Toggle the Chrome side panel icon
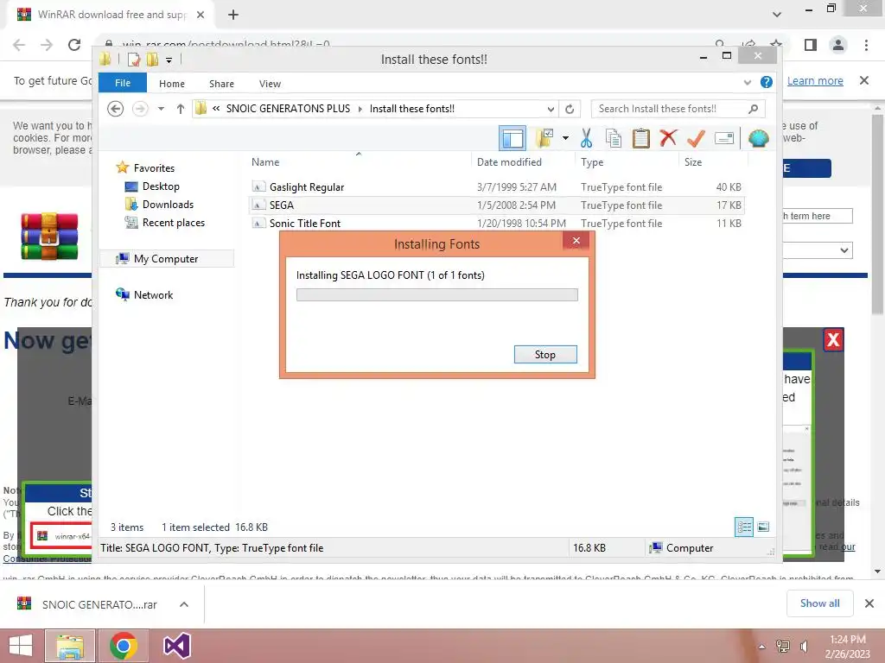This screenshot has height=663, width=885. (x=811, y=45)
